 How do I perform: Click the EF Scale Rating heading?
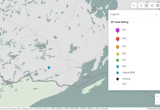[x=120, y=22]
